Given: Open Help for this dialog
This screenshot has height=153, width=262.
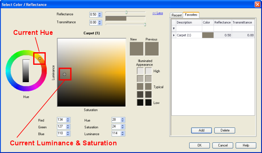Looking at the screenshot, I should tap(246, 145).
